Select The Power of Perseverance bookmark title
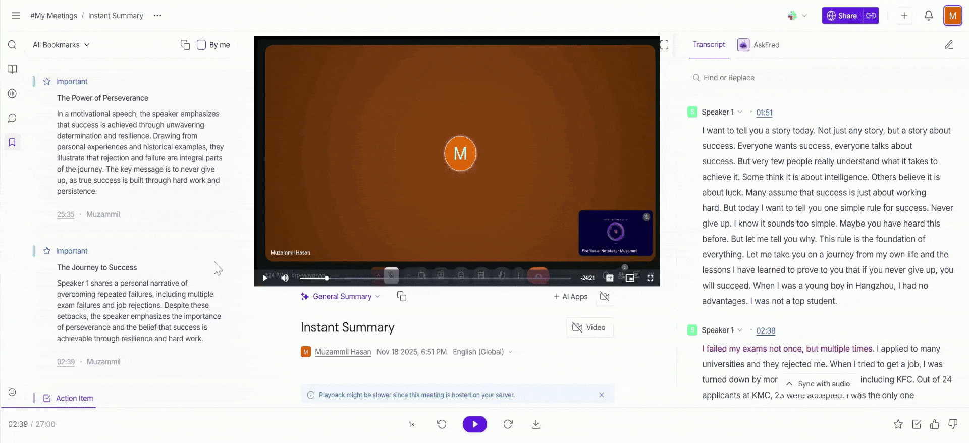This screenshot has height=443, width=969. (102, 98)
